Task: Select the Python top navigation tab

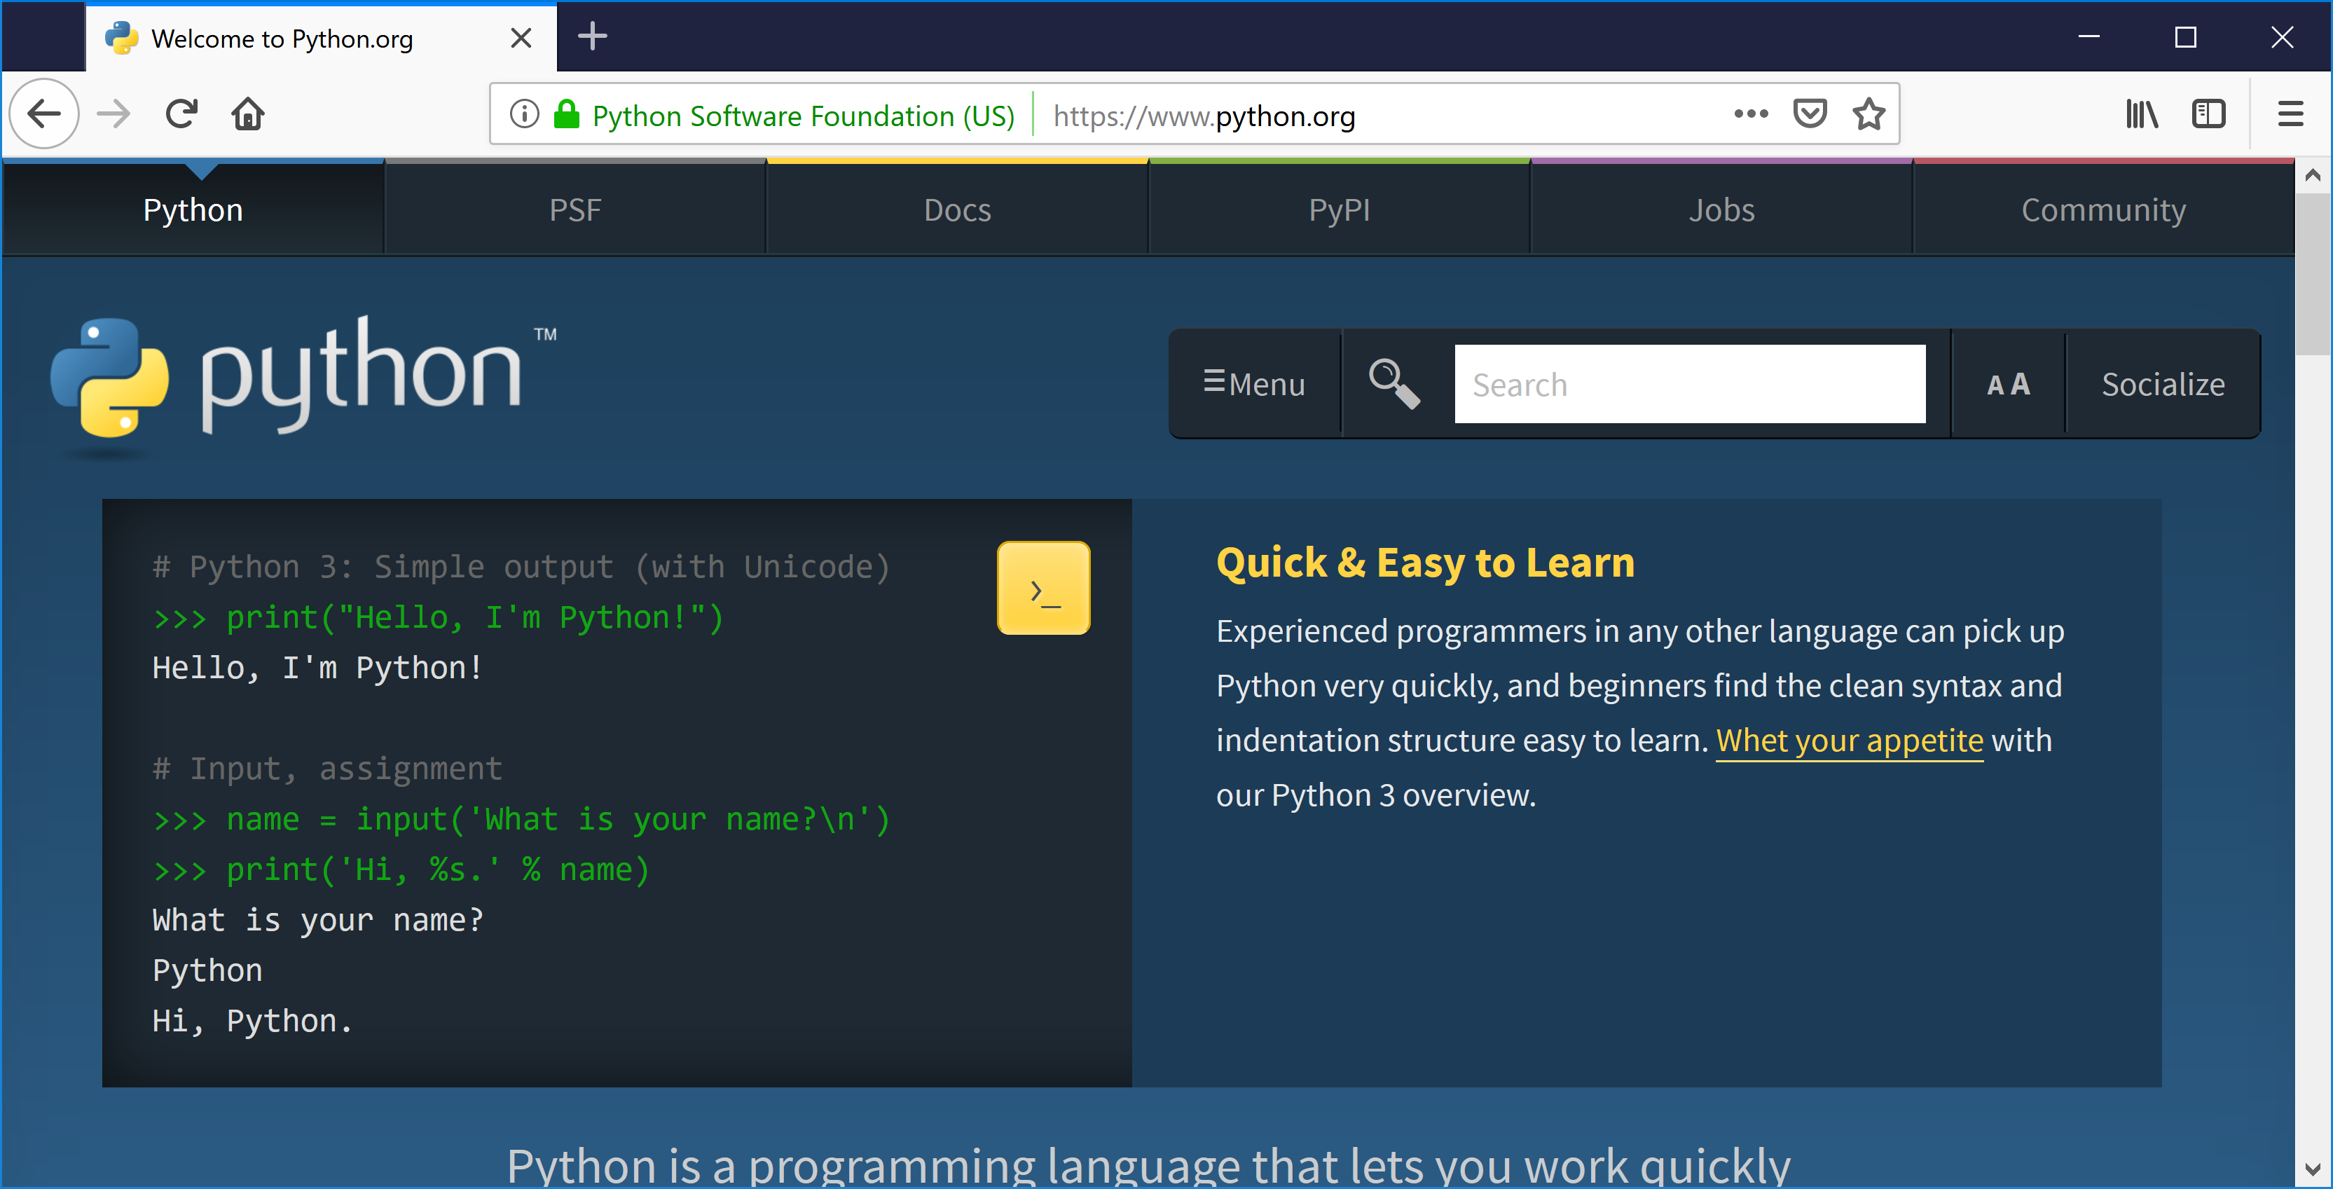Action: click(193, 209)
